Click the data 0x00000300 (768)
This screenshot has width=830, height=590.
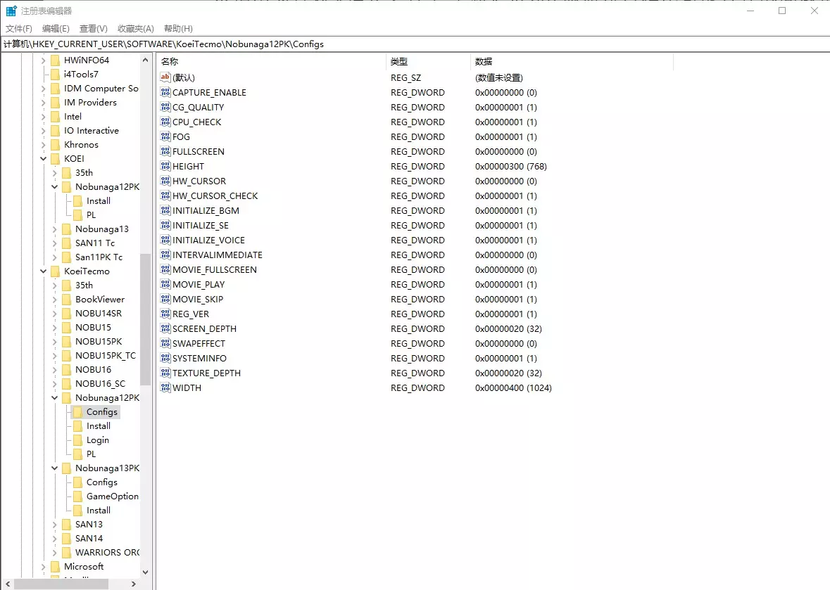[x=510, y=166]
